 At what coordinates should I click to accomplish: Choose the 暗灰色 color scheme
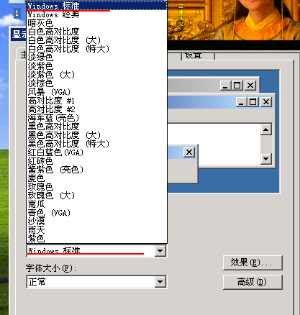[96, 23]
